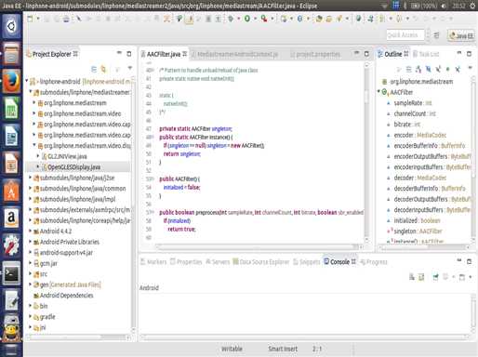Viewport: 478px width, 357px height.
Task: Click the Open Type toolbar icon
Action: (x=319, y=19)
